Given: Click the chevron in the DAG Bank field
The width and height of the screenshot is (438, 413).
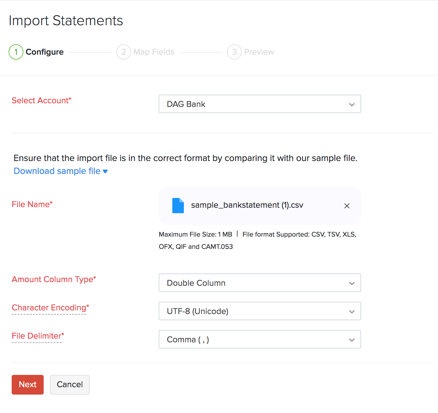Looking at the screenshot, I should (352, 104).
